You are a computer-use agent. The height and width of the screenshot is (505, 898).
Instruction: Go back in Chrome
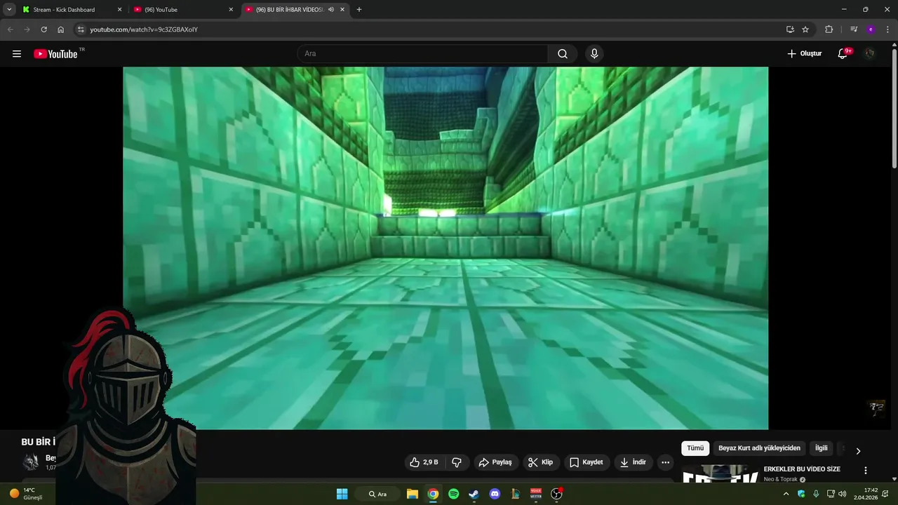(10, 29)
